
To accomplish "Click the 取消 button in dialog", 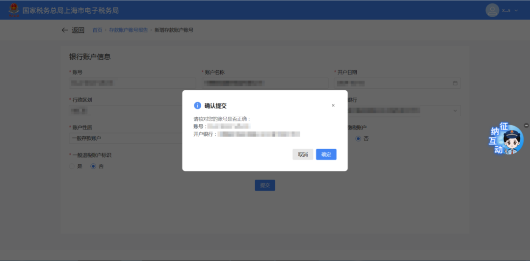I will (x=303, y=155).
